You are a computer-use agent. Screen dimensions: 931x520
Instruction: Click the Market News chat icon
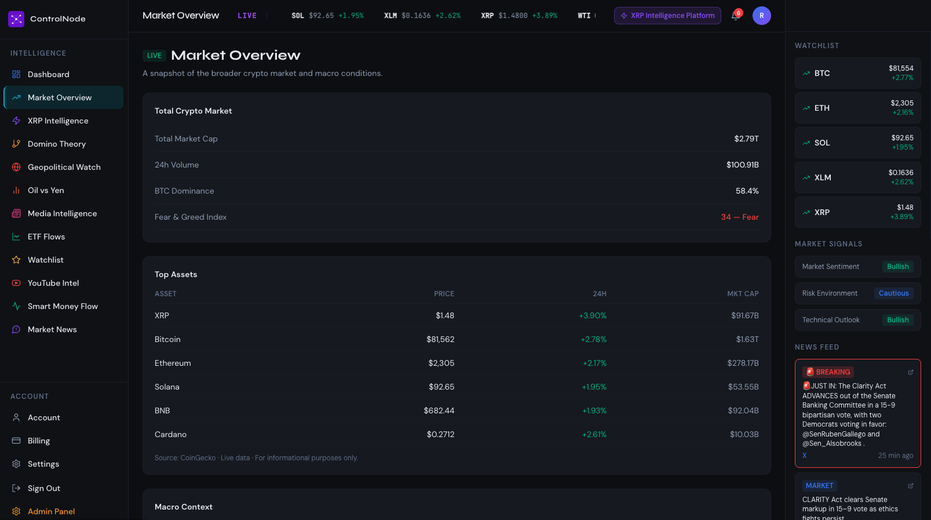pos(16,329)
